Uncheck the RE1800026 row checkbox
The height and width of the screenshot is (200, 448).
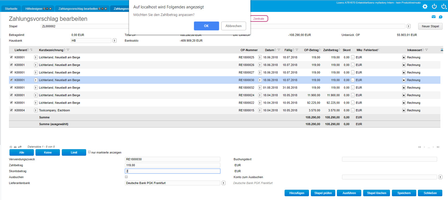11,65
